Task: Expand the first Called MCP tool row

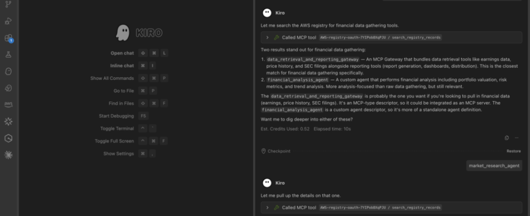Action: 267,38
